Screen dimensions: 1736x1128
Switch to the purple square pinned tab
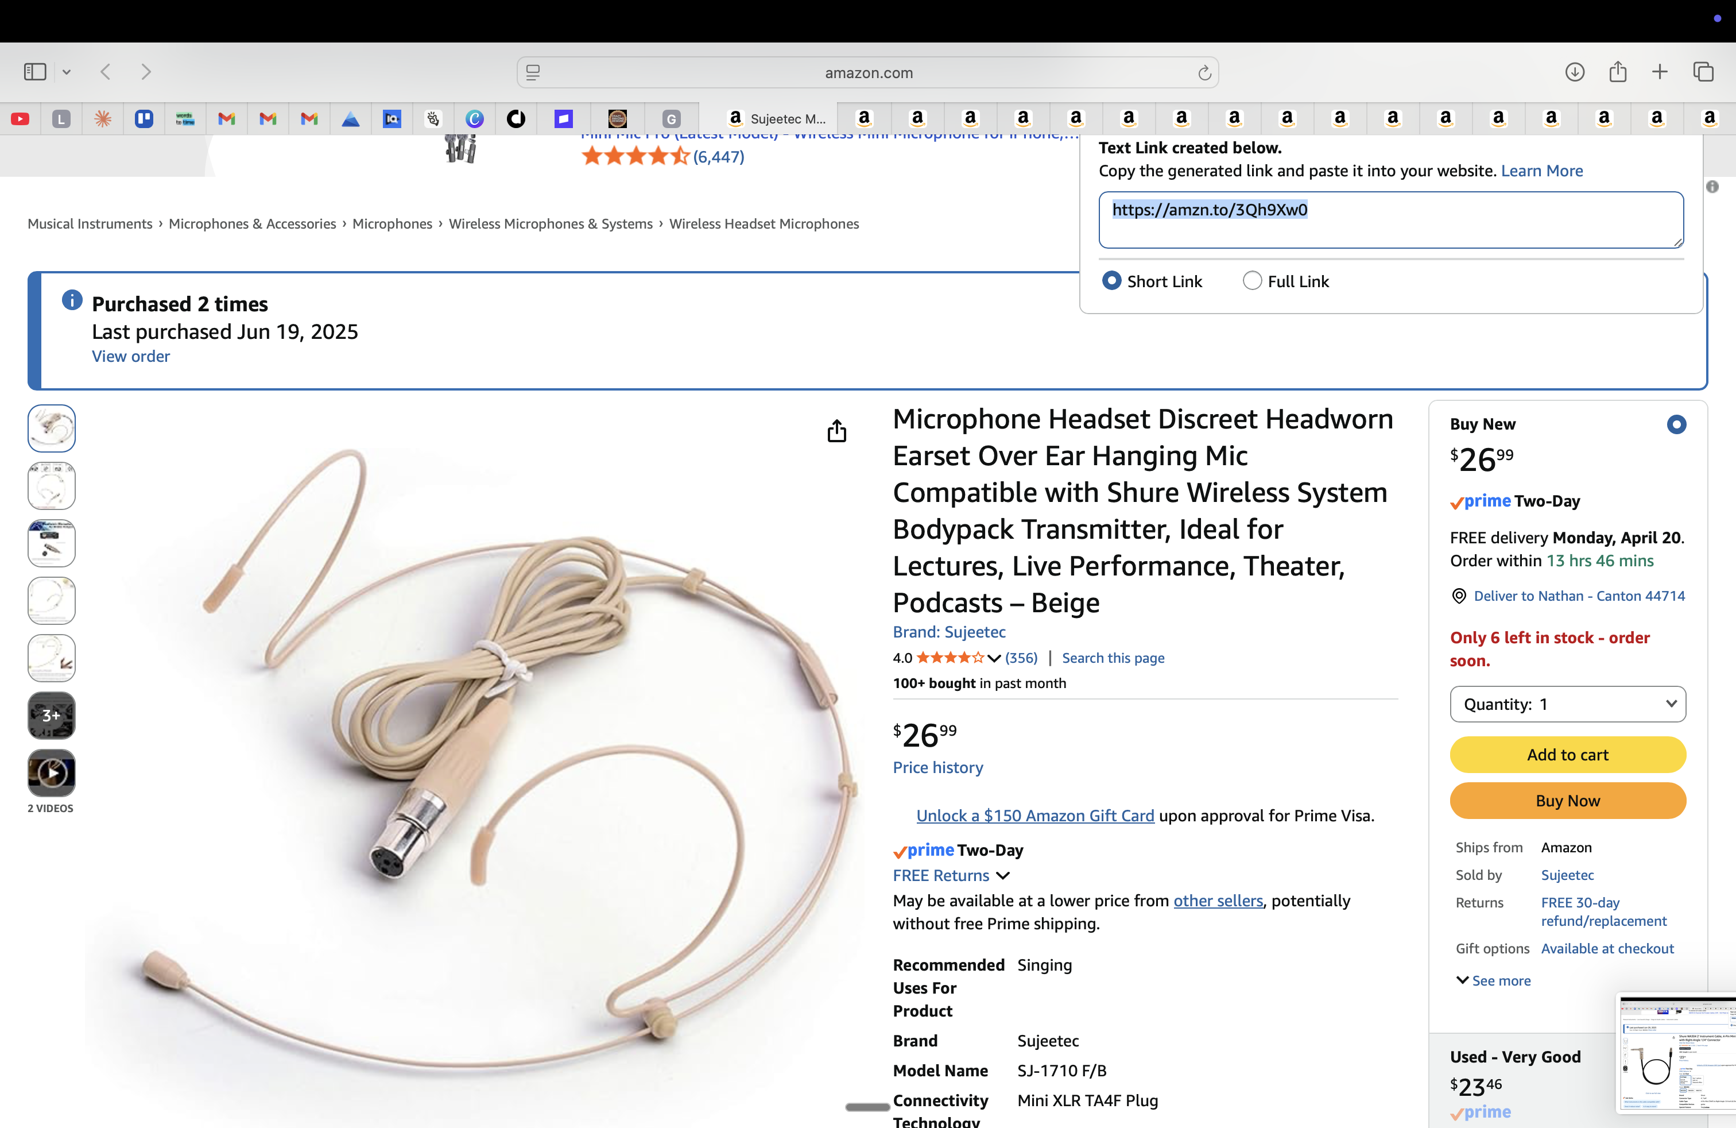(x=564, y=119)
